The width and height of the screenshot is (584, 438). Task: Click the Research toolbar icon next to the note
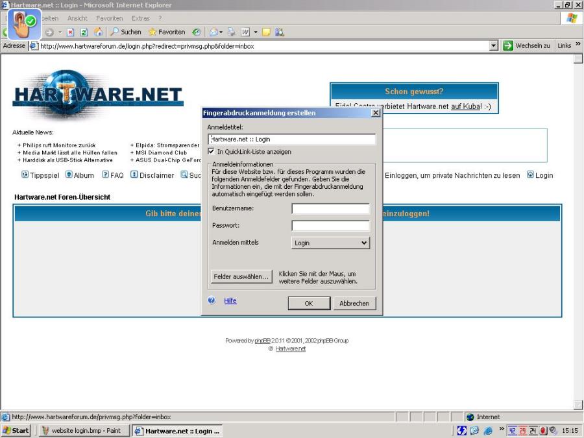pos(279,32)
